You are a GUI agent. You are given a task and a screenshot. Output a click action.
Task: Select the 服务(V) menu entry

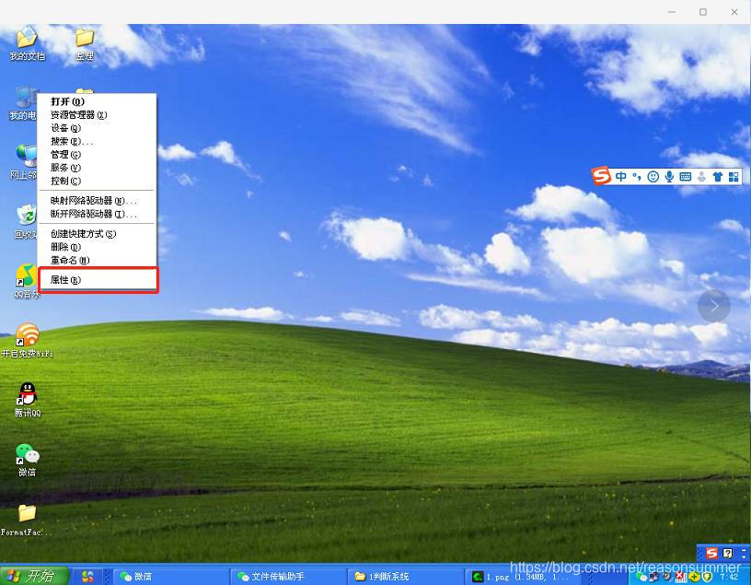pos(97,168)
